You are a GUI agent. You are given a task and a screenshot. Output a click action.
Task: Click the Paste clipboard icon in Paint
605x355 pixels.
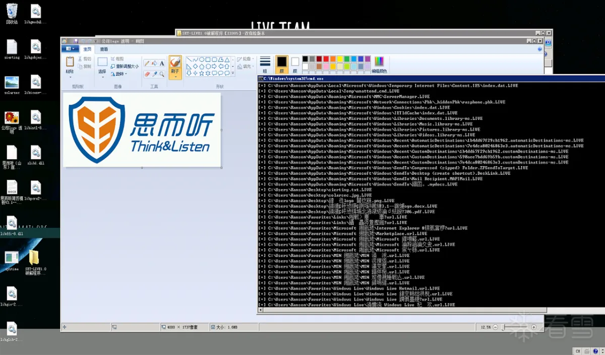(x=70, y=61)
